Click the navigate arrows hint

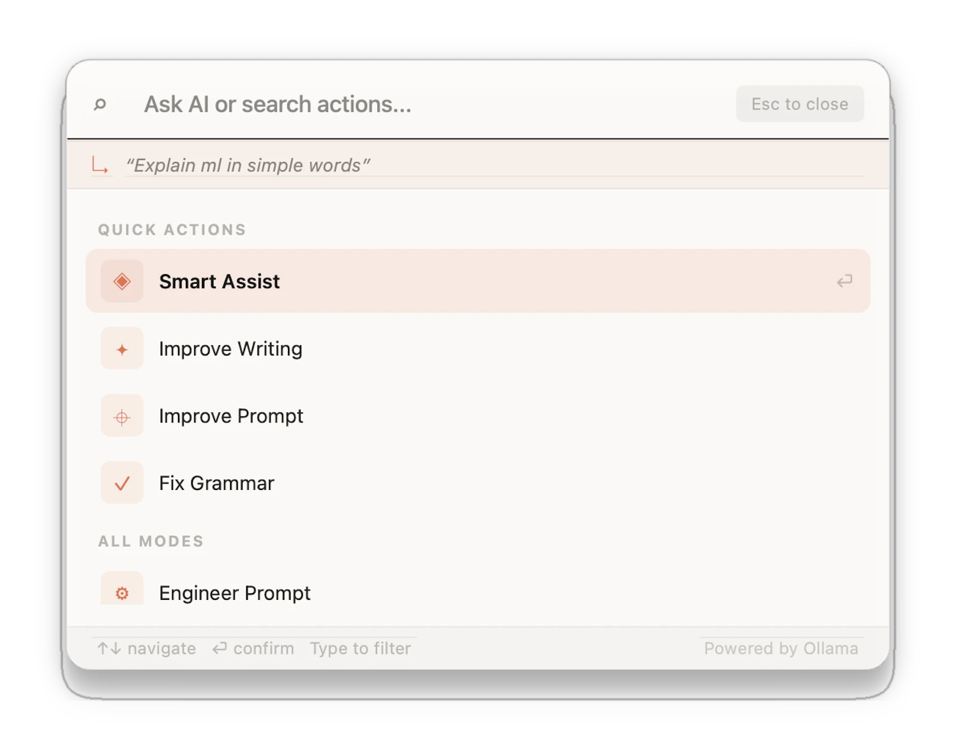pos(147,648)
